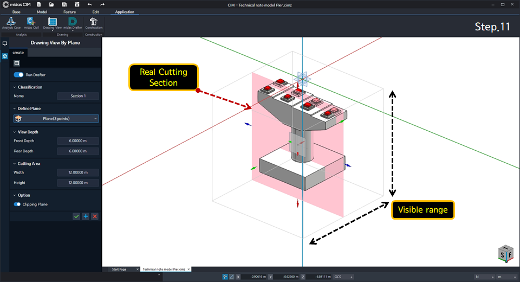The width and height of the screenshot is (520, 282).
Task: Open the Edit ribbon tab
Action: (95, 12)
